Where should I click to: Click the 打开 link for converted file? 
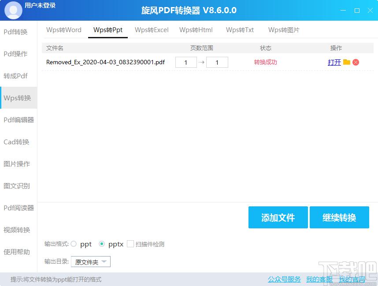tap(334, 62)
